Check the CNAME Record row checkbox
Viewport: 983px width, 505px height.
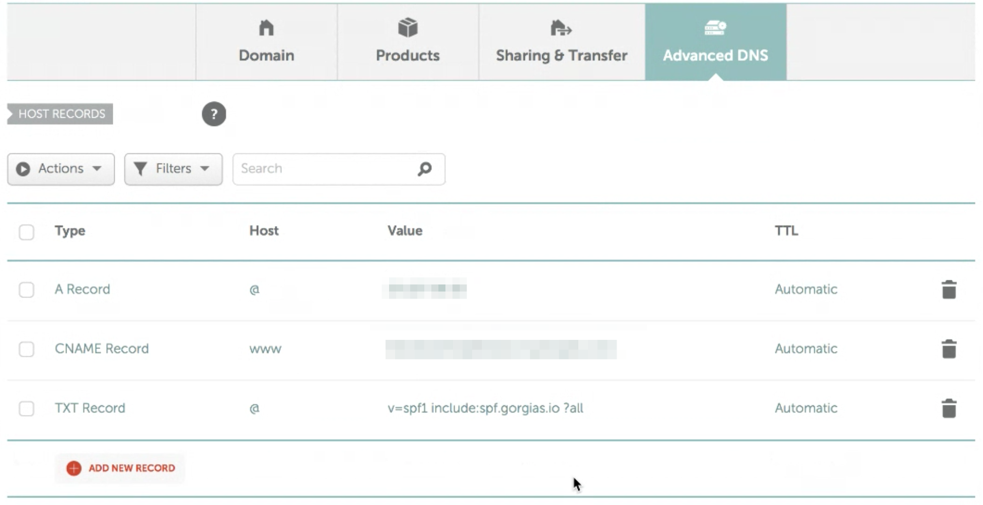(27, 349)
